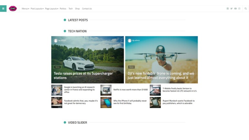The width and height of the screenshot is (249, 140).
Task: Expand the Post Layouts dropdown
Action: coord(37,9)
